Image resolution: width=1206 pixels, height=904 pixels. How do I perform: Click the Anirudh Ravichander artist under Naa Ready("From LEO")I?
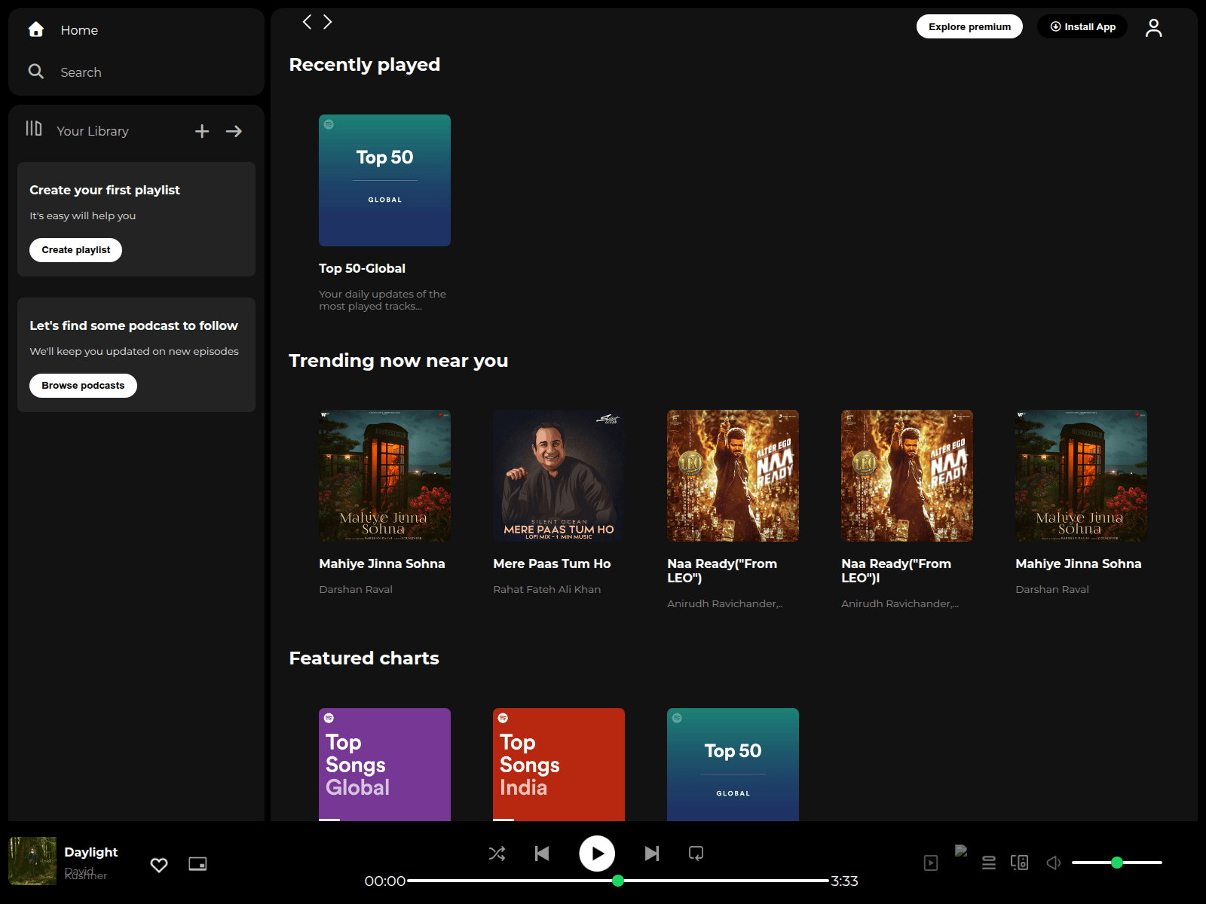tap(900, 603)
